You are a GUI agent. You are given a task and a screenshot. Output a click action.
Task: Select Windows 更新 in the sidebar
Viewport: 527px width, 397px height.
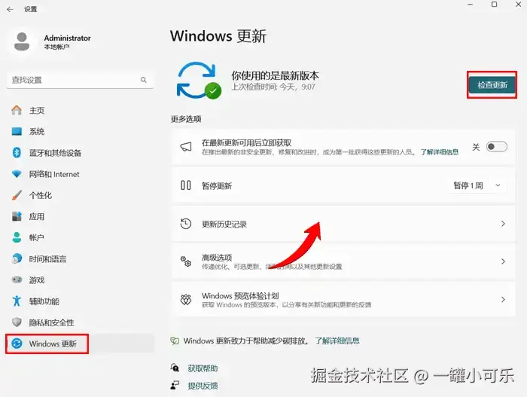[x=80, y=344]
